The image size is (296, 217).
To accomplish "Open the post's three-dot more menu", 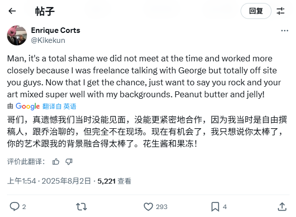I will tap(285, 30).
